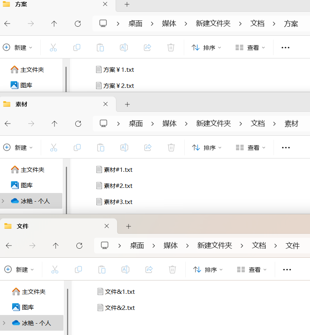Screen dimensions: 310x335
Task: Open 查看 dropdown in 文件 window
Action: (x=252, y=269)
